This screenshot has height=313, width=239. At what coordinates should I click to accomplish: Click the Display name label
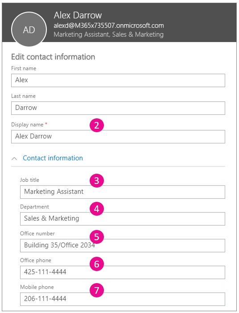point(27,125)
